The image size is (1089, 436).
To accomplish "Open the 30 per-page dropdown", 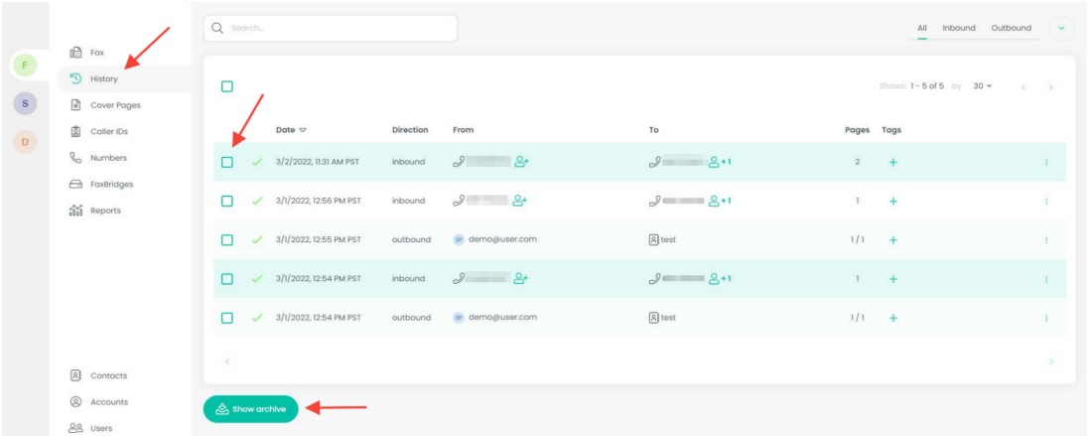I will coord(983,86).
